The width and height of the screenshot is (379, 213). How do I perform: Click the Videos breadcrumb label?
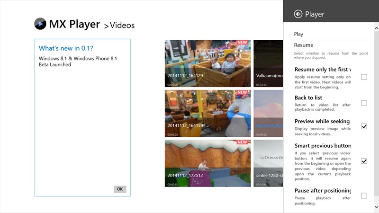coord(122,26)
